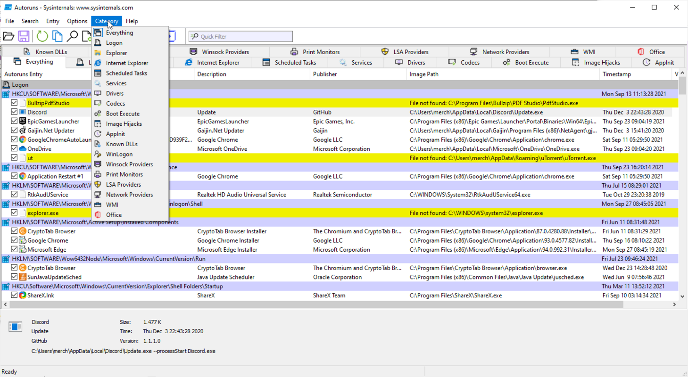Open a saved Autoruns file
688x377 pixels.
tap(8, 36)
